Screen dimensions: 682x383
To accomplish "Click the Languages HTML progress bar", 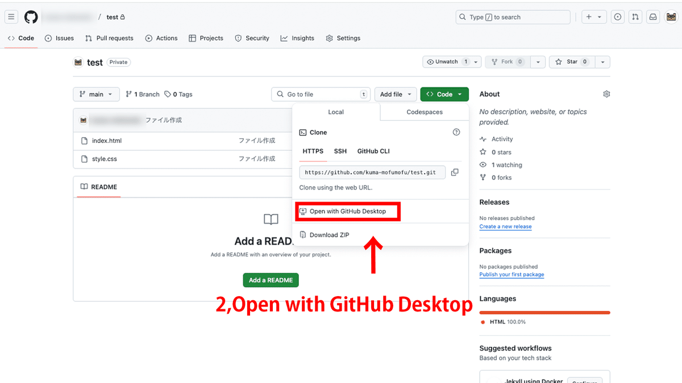I will [544, 312].
